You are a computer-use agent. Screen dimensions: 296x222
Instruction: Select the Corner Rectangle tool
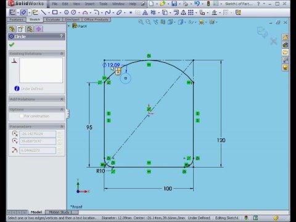tap(55, 12)
